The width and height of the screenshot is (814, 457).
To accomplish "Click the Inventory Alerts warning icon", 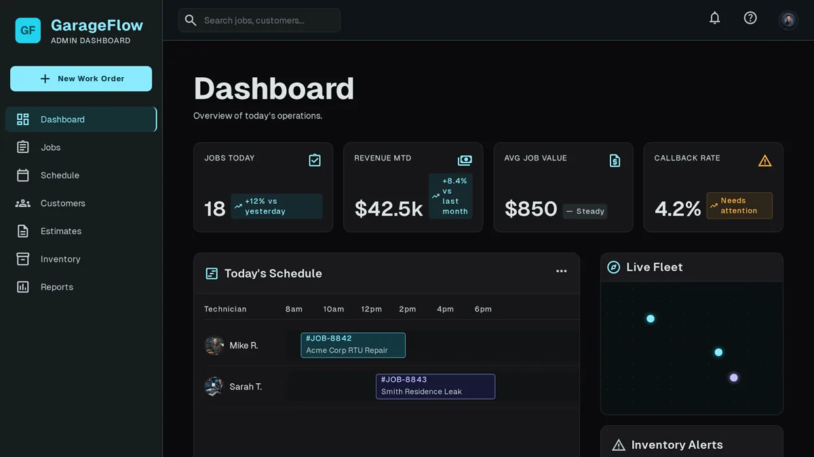I will [x=619, y=445].
